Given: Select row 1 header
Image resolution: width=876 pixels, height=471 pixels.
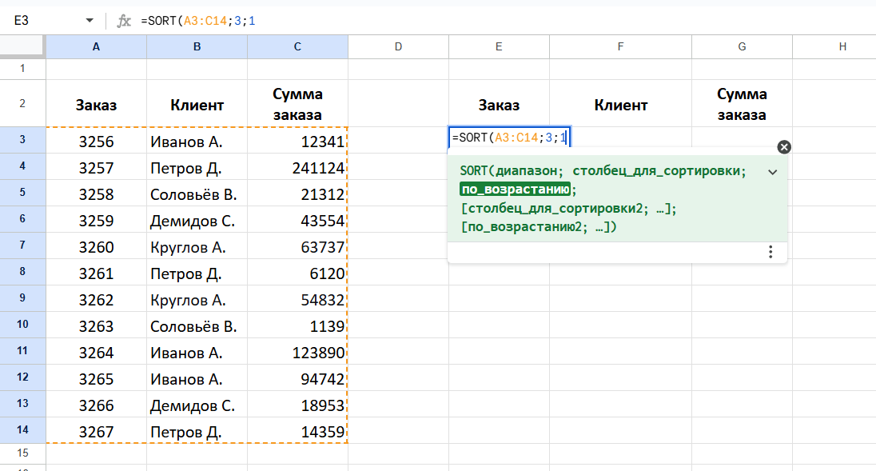Looking at the screenshot, I should click(22, 69).
